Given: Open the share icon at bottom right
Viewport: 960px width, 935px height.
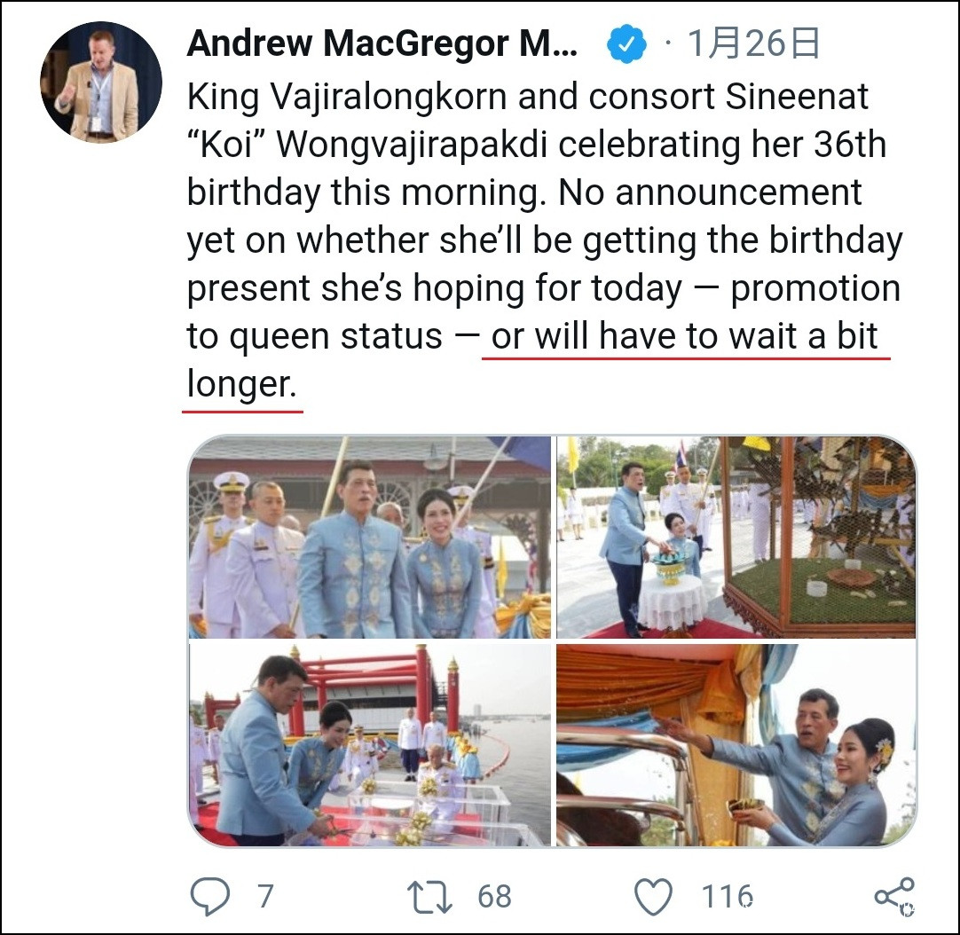Looking at the screenshot, I should pyautogui.click(x=894, y=897).
